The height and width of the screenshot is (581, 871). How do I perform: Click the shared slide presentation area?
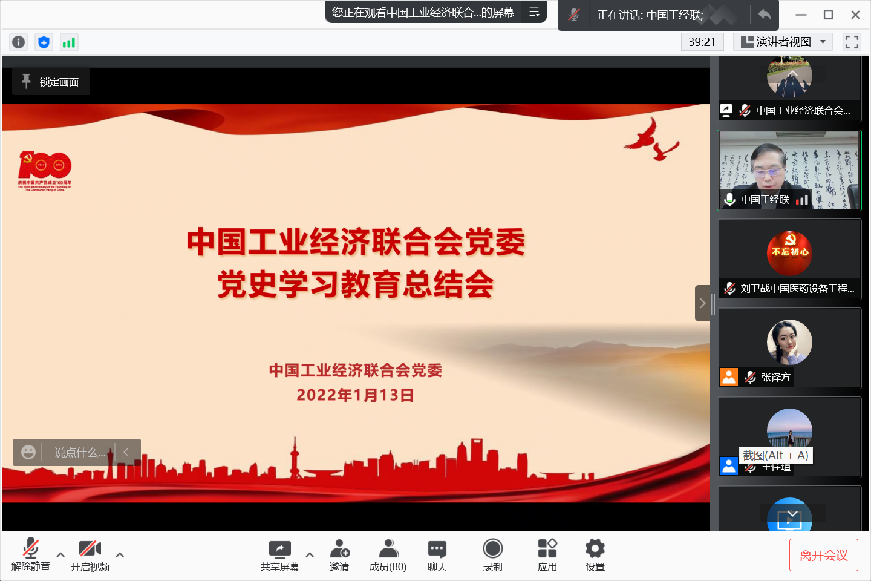(x=356, y=303)
